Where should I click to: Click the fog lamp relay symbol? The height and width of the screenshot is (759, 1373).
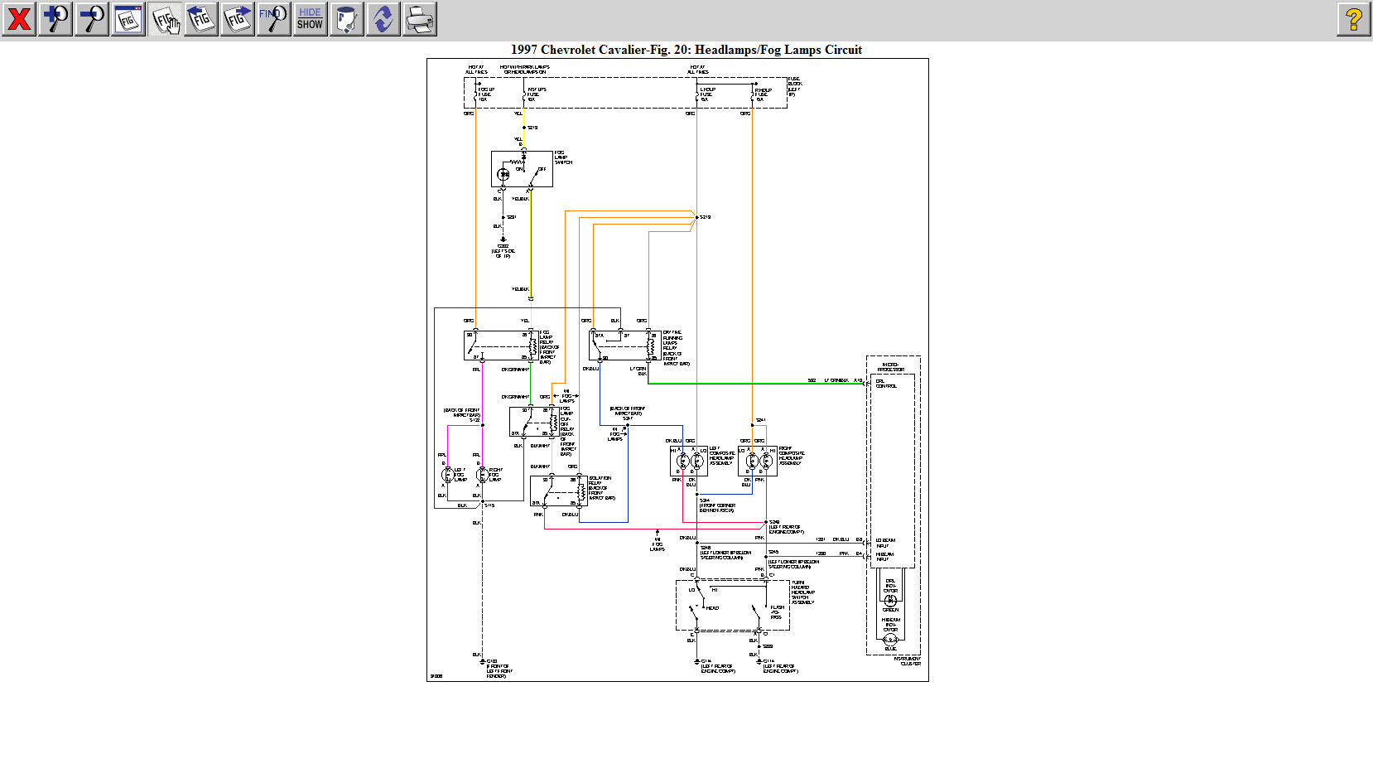click(500, 346)
